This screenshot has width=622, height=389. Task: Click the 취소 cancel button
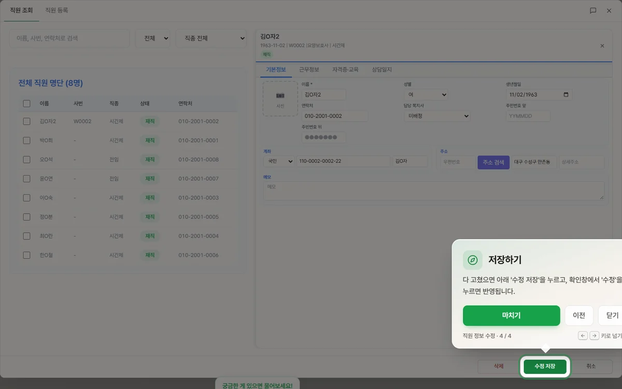591,366
